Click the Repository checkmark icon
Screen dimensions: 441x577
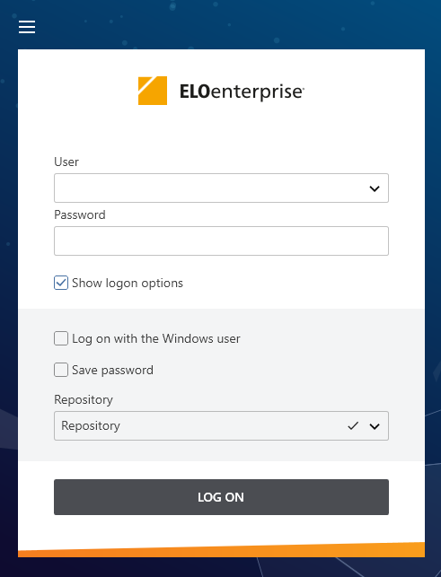pyautogui.click(x=353, y=425)
